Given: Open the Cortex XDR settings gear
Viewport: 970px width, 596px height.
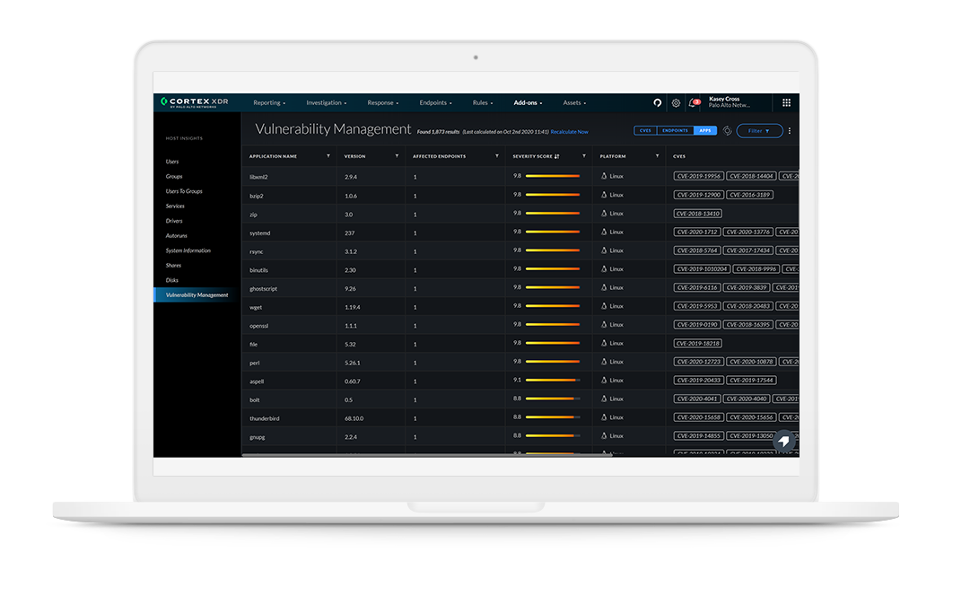Looking at the screenshot, I should [676, 102].
